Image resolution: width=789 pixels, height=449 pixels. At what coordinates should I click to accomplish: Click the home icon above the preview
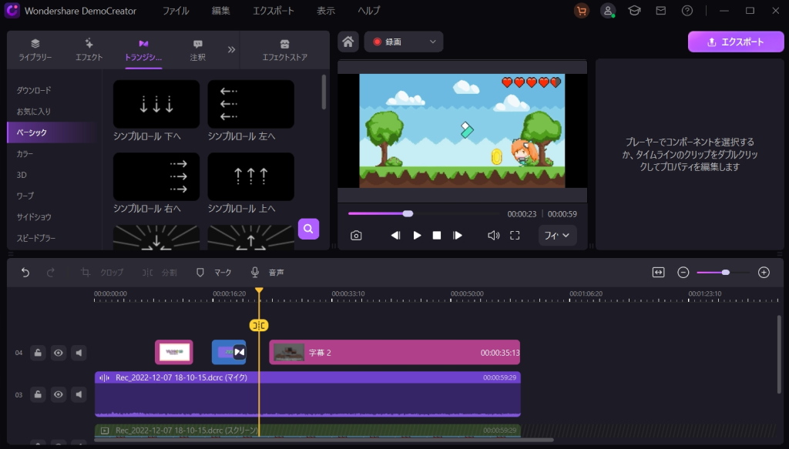[x=349, y=42]
